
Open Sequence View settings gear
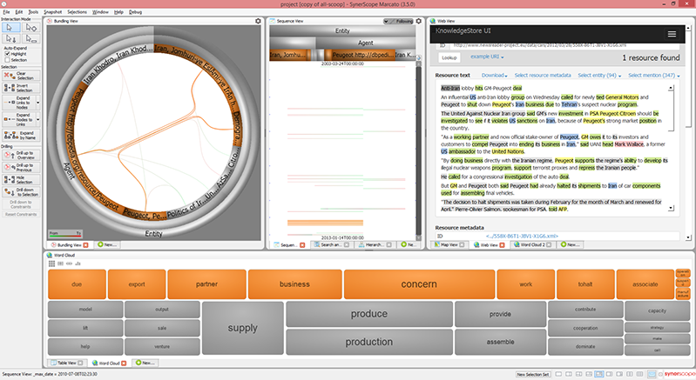pyautogui.click(x=419, y=21)
